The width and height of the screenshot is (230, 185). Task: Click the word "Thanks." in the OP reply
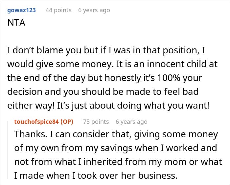click(28, 135)
